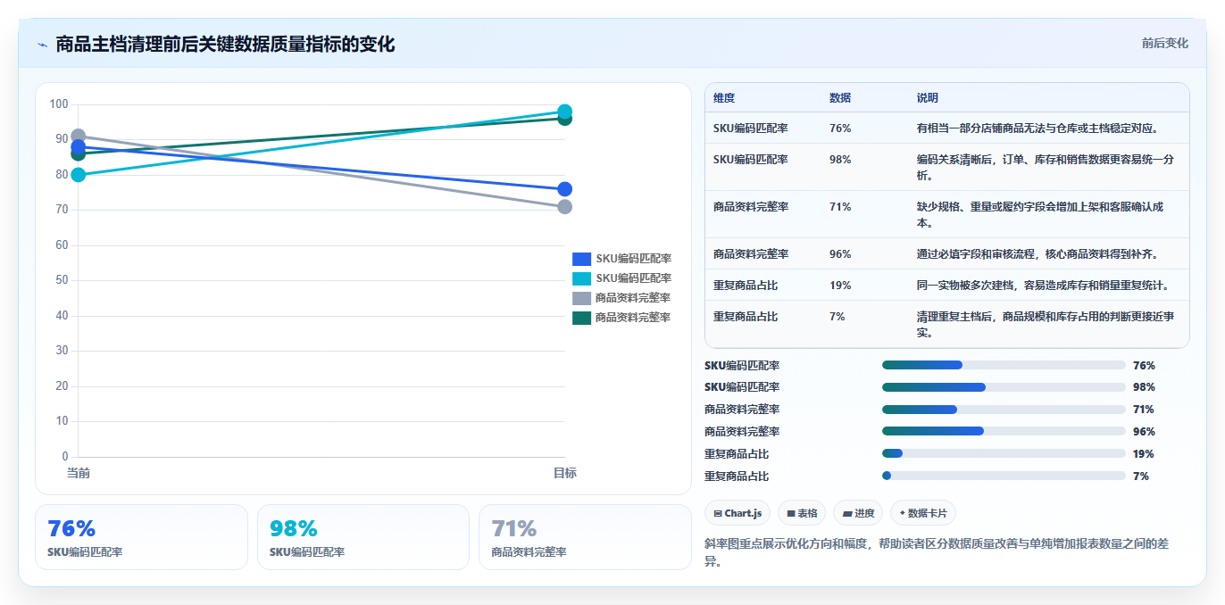Click the 96% cell in the table
1225x605 pixels.
tap(840, 253)
